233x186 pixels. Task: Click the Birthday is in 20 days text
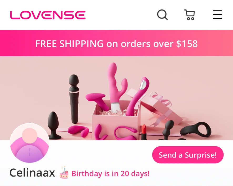click(x=110, y=173)
